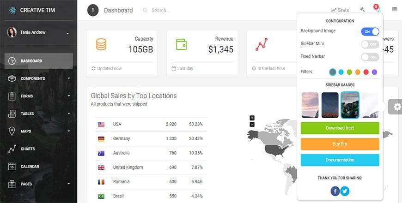
Task: Open the Maps sidebar label
Action: pos(26,131)
